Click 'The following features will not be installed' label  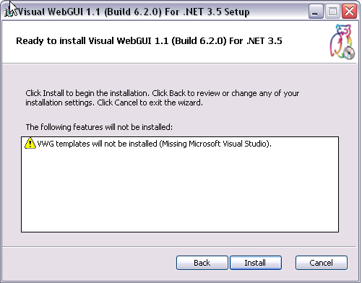[99, 127]
